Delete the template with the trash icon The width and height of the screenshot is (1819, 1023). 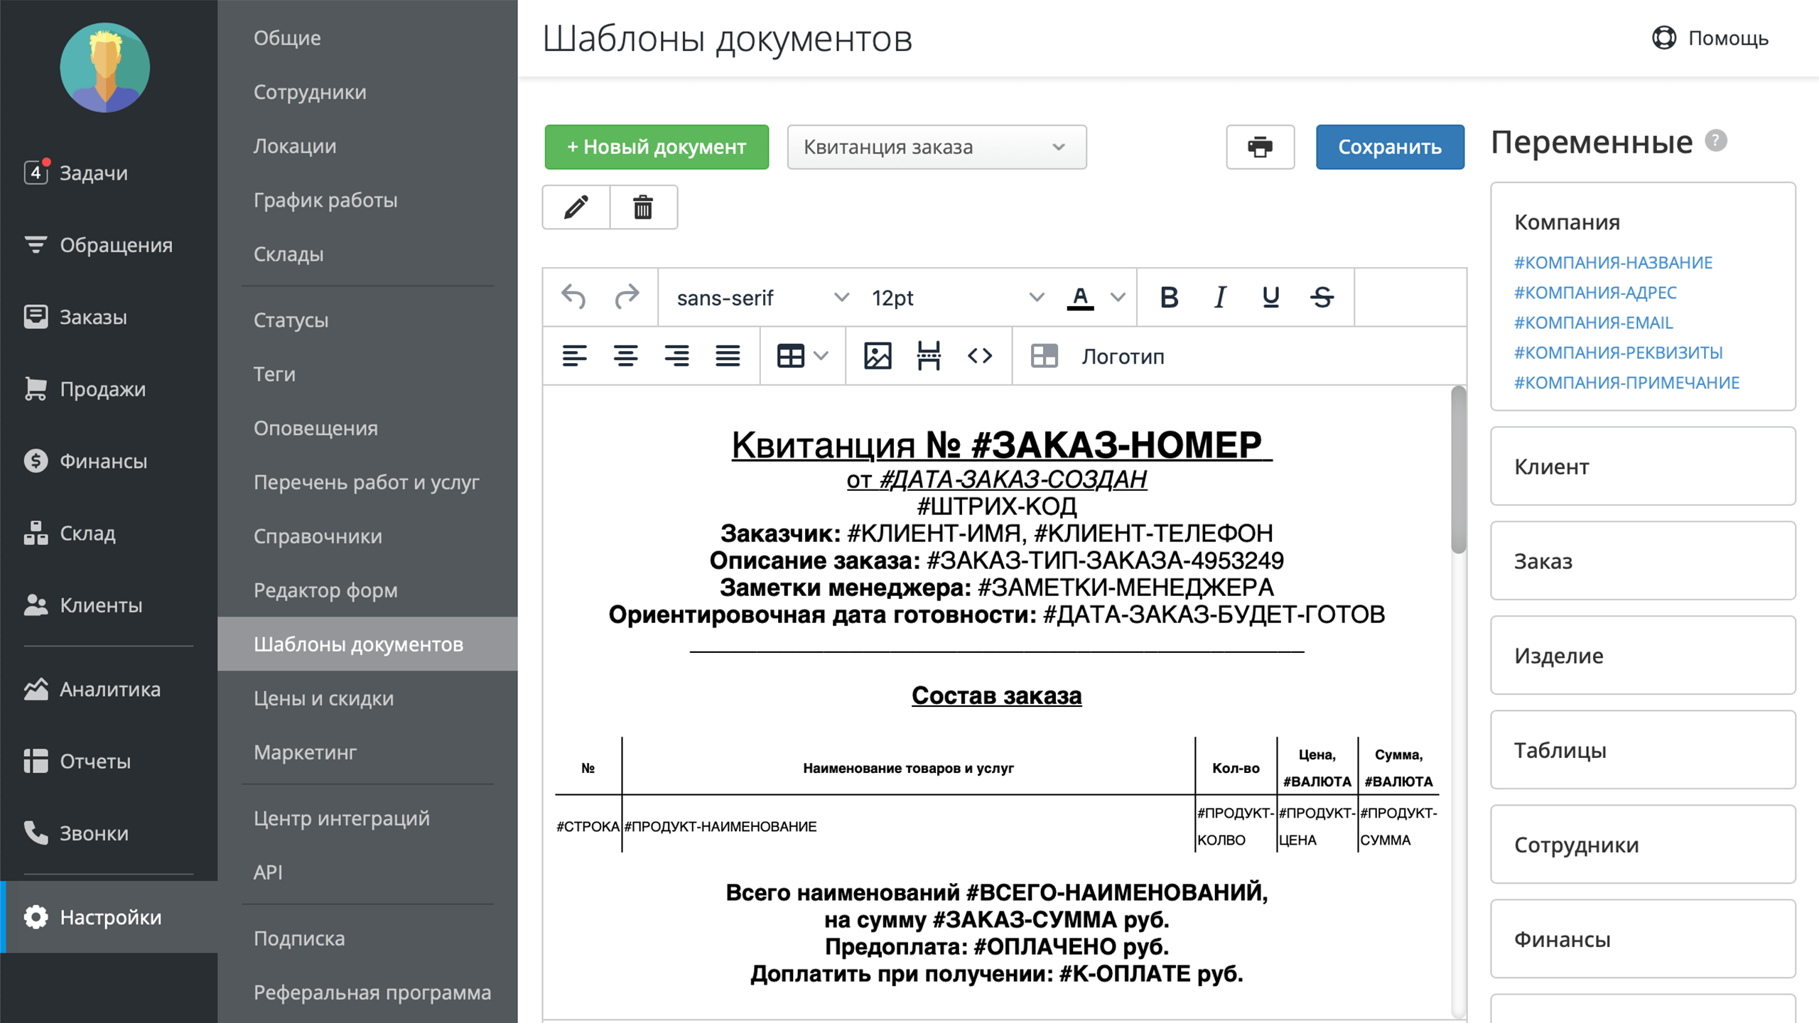coord(643,207)
